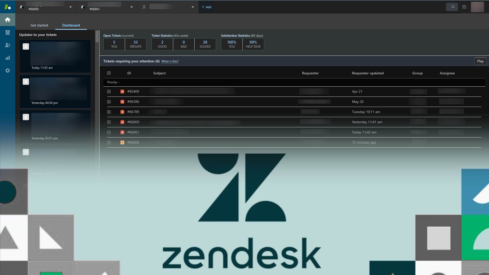Viewport: 489px width, 275px height.
Task: Click the open status icon for ticket #86789
Action: (x=122, y=112)
